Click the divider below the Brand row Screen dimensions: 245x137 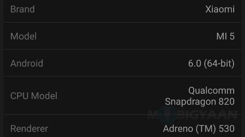122,22
